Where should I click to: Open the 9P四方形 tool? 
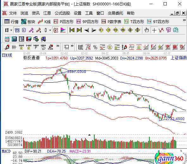click(88, 22)
